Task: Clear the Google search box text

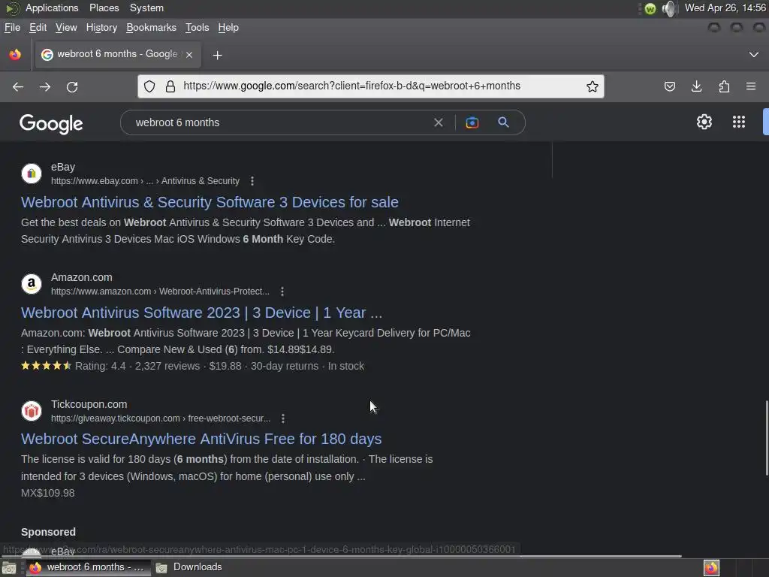Action: (439, 122)
